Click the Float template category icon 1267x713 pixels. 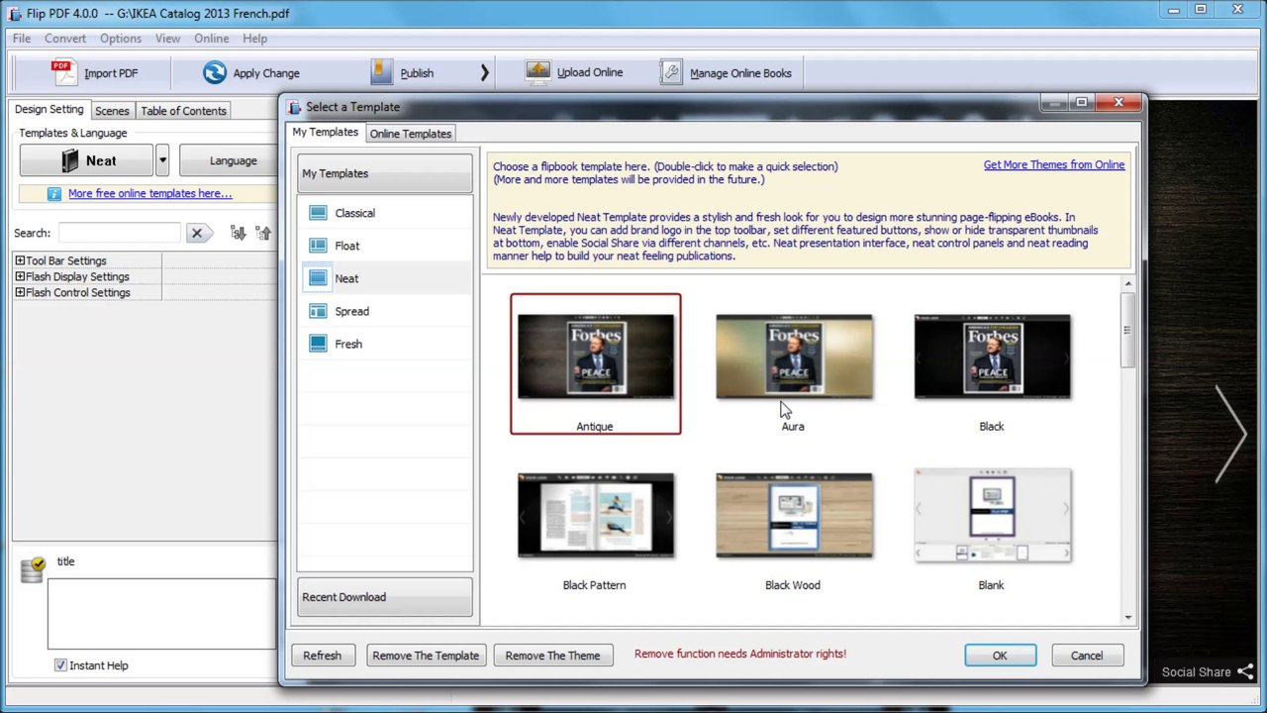click(x=318, y=246)
